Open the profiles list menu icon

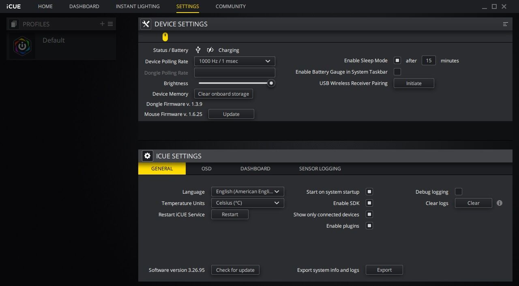[110, 24]
